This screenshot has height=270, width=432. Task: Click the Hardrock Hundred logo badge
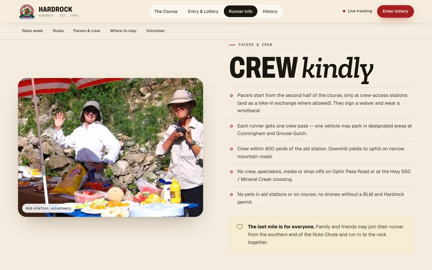pyautogui.click(x=27, y=11)
